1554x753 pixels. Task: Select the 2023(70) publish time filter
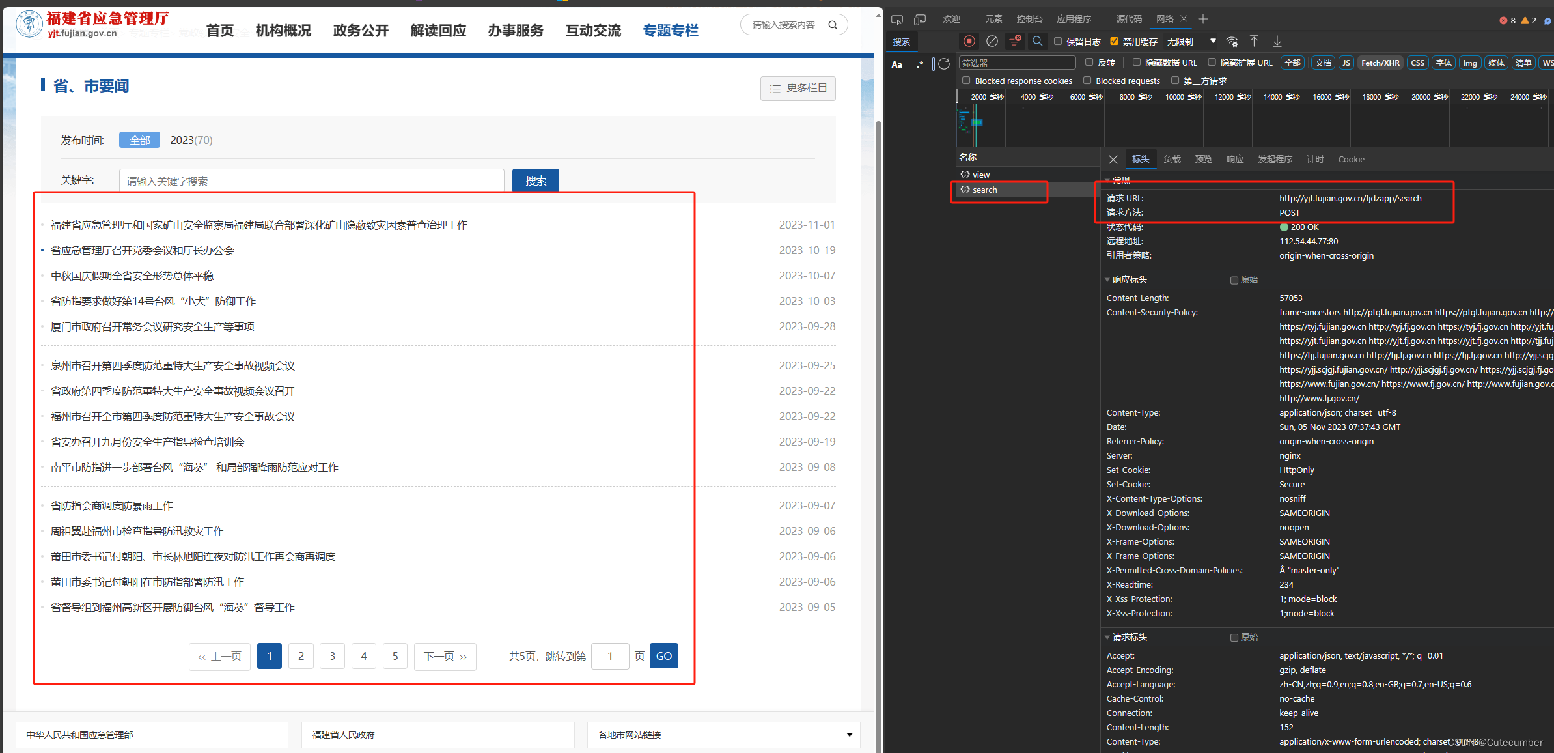point(191,140)
